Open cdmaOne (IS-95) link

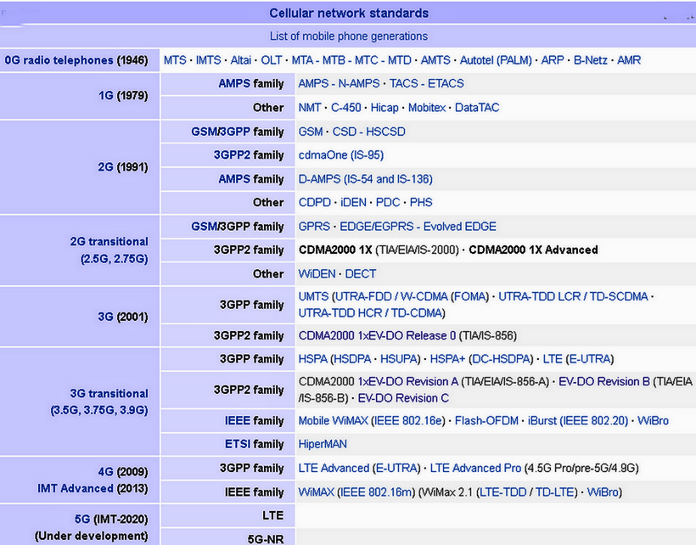(x=340, y=155)
